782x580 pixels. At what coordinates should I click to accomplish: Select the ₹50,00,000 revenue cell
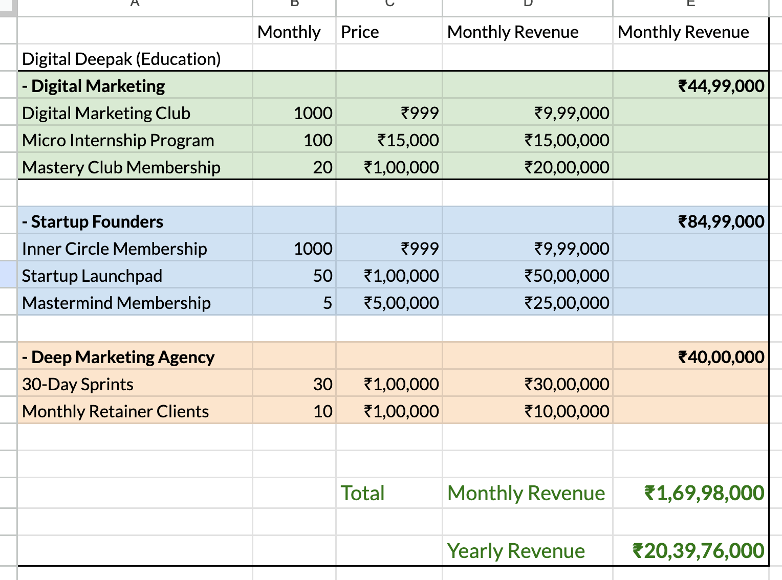click(x=528, y=275)
